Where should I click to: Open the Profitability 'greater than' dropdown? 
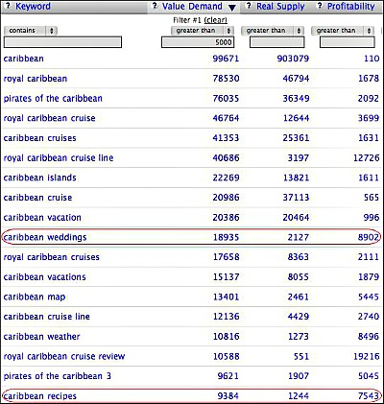pyautogui.click(x=343, y=31)
